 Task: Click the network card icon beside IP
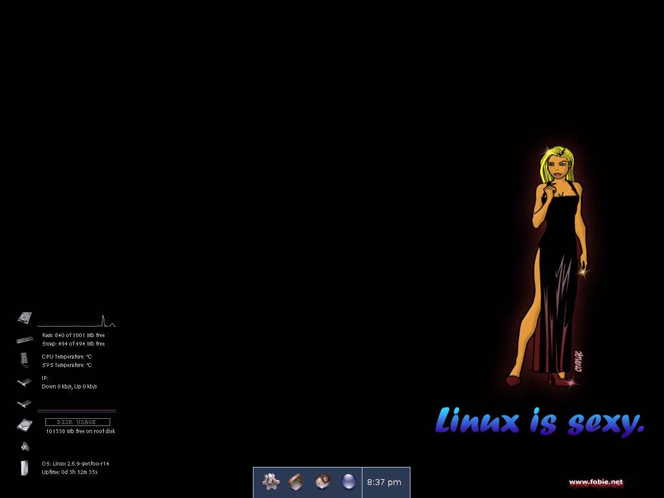coord(25,383)
